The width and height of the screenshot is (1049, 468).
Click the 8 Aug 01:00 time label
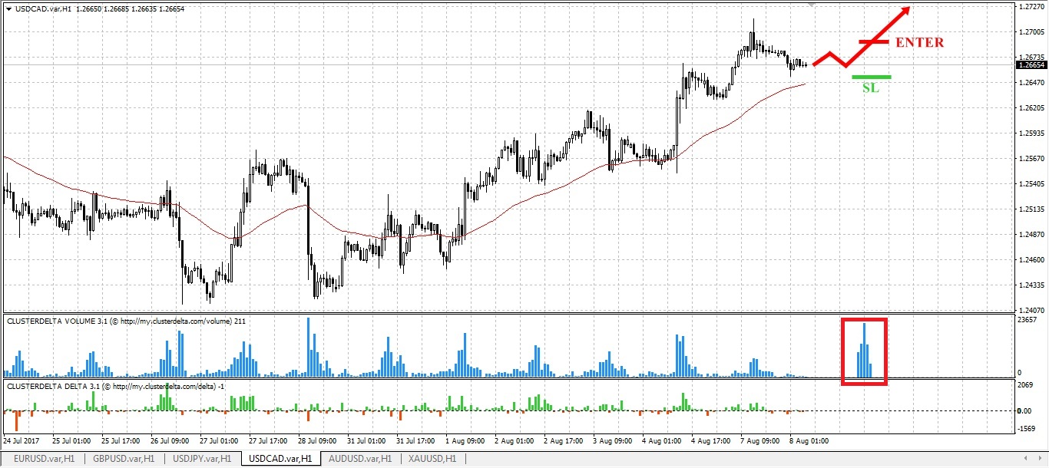pyautogui.click(x=809, y=442)
